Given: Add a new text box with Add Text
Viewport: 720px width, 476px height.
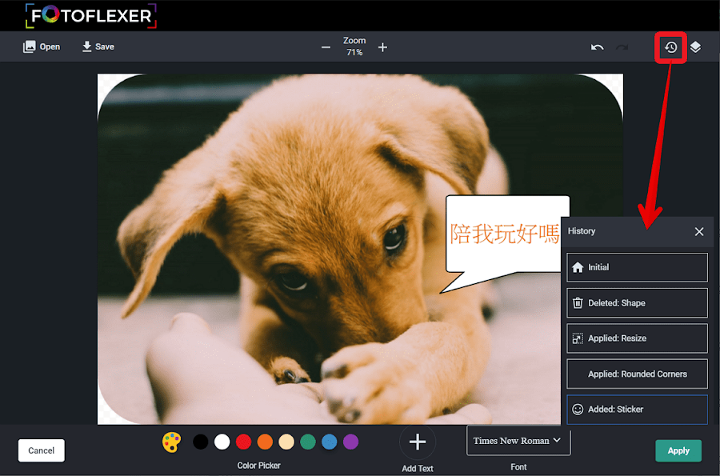Looking at the screenshot, I should 417,442.
